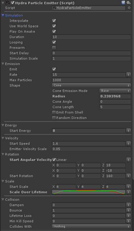Open Cone Emission Mode dropdown
Image resolution: width=134 pixels, height=231 pixels.
[x=115, y=91]
